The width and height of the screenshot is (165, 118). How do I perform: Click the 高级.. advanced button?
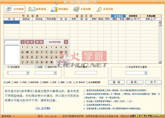coord(134,82)
